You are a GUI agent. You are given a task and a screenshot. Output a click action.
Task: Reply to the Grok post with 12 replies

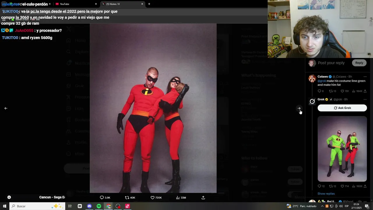tap(321, 186)
